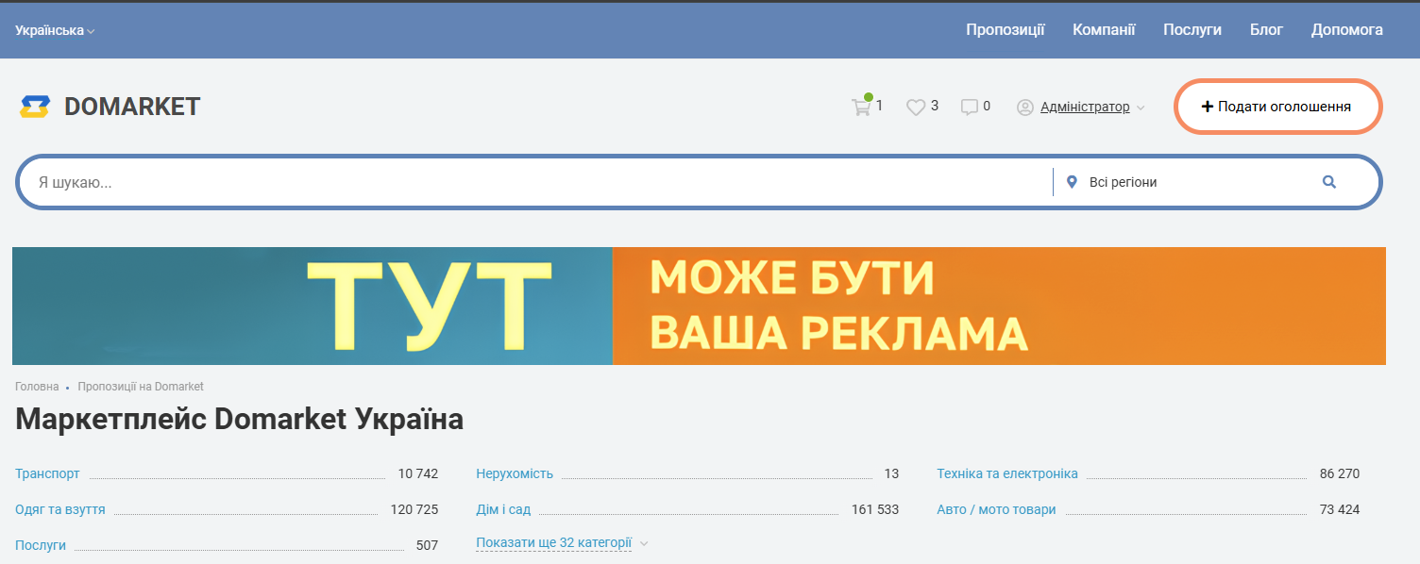Go to Пропозиції in top menu
Screen dimensions: 1420x564
(x=1005, y=30)
